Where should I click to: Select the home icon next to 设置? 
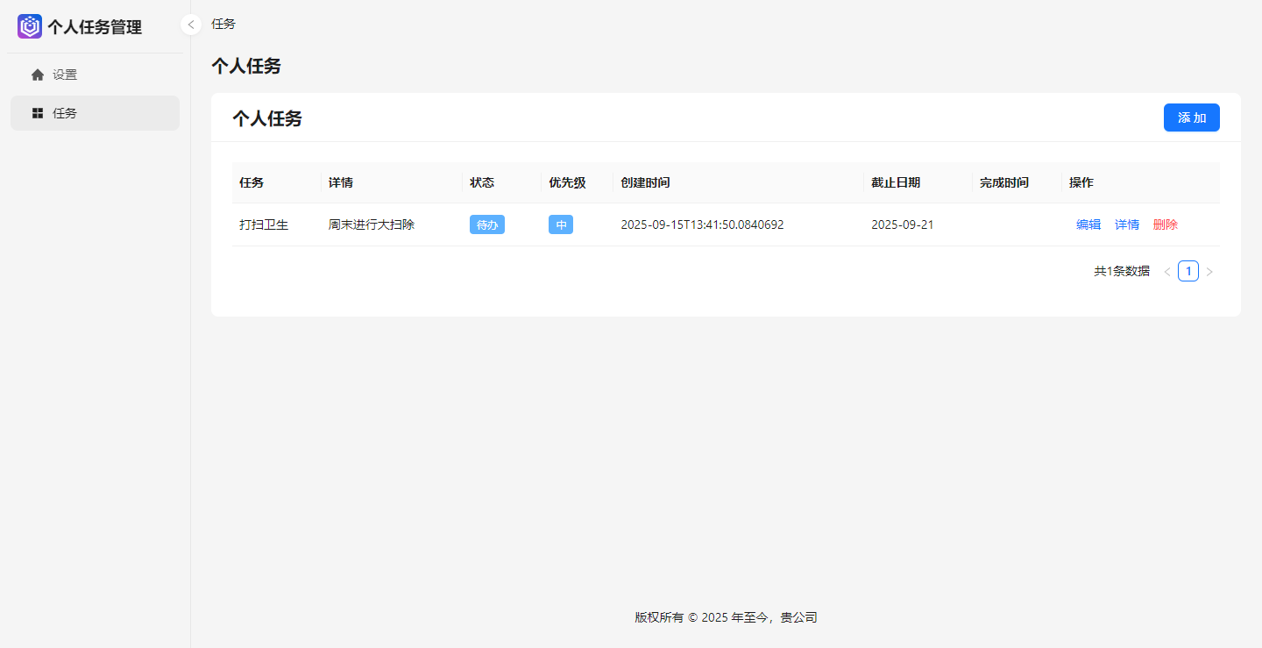point(38,74)
